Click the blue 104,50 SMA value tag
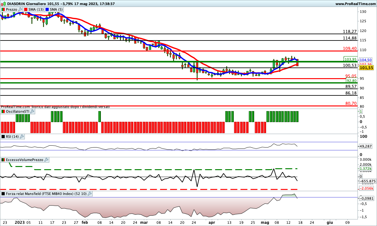The image size is (377, 226). pos(366,60)
